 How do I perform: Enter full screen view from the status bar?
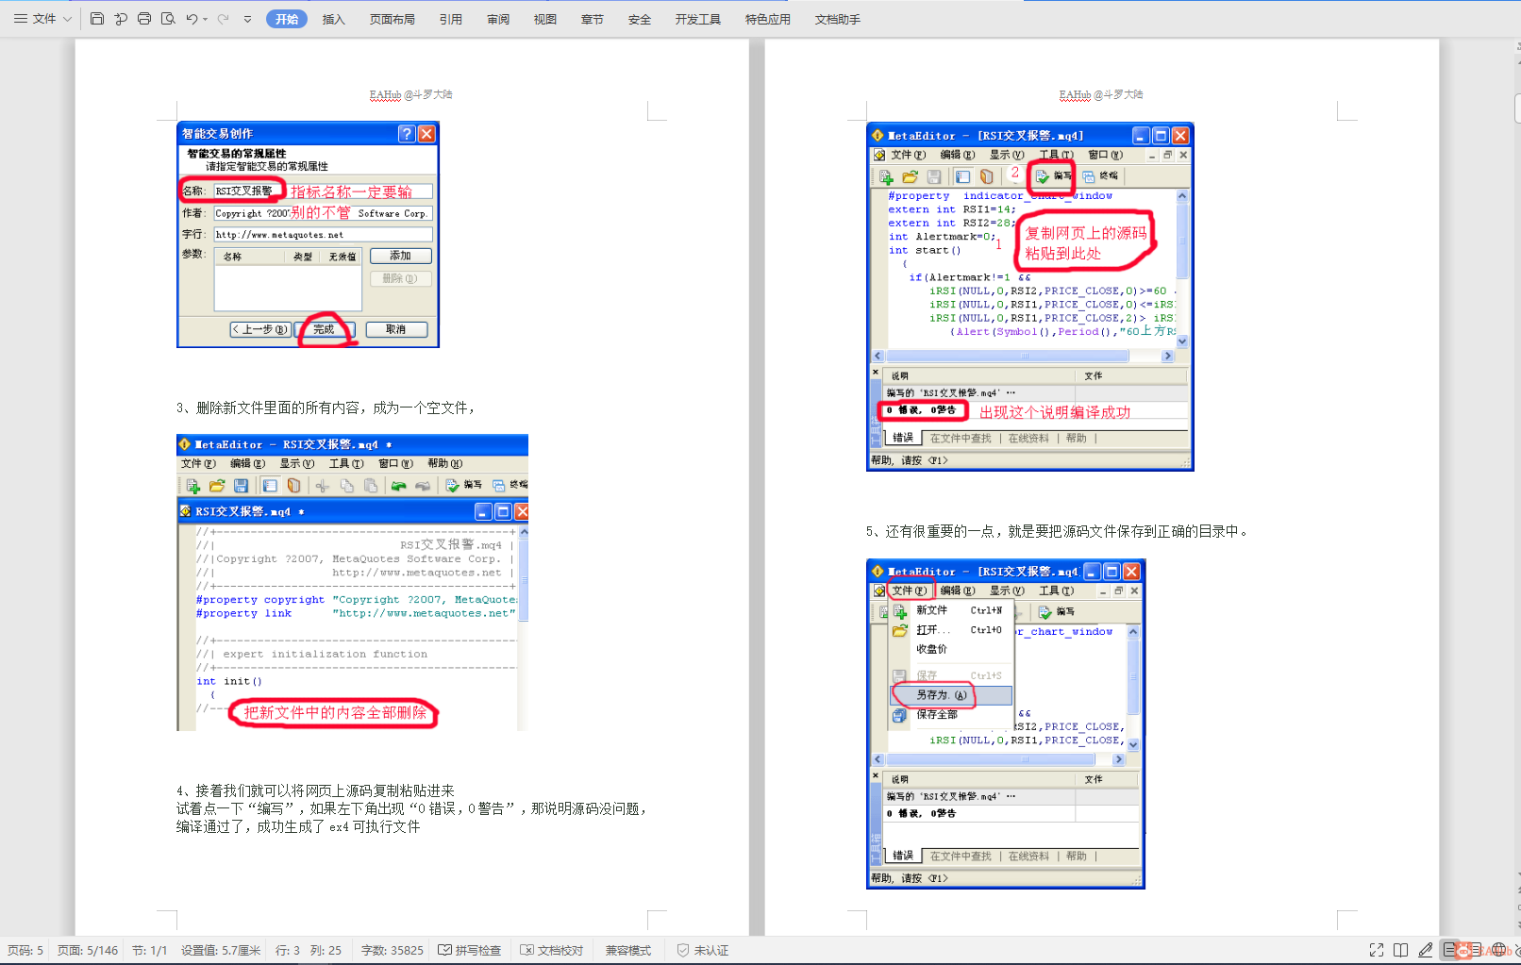pos(1377,950)
